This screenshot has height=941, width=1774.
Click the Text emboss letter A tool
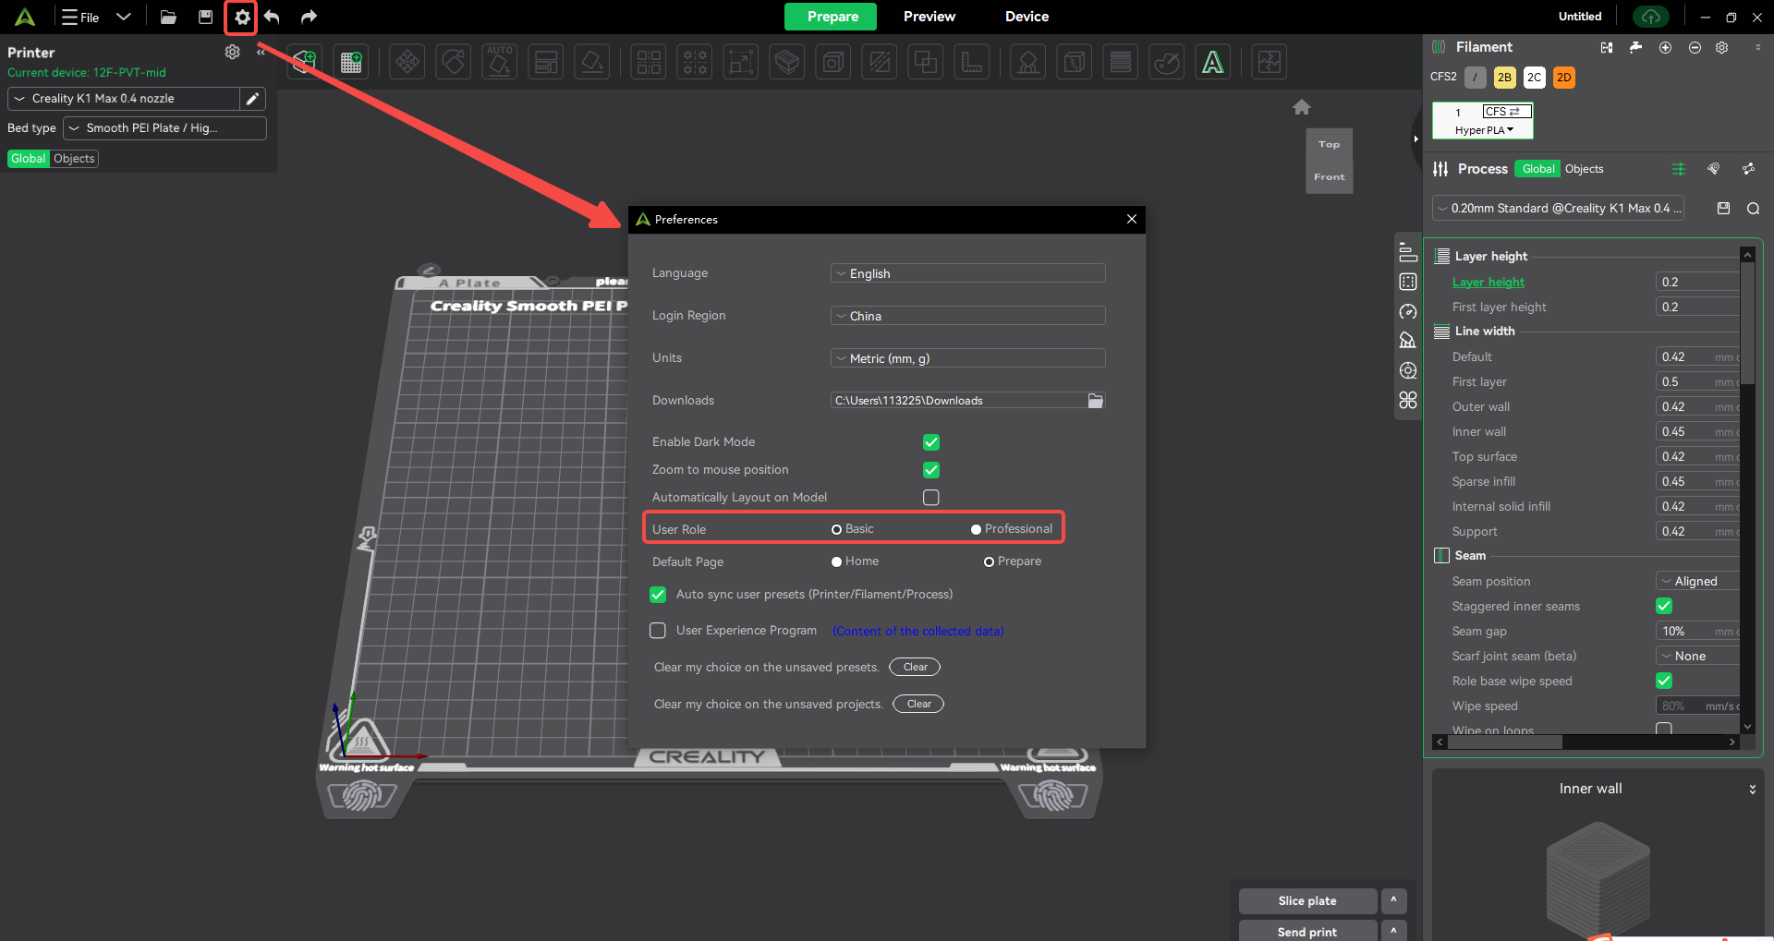coord(1213,62)
